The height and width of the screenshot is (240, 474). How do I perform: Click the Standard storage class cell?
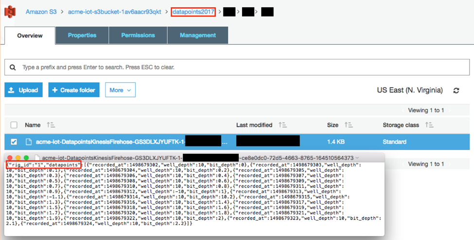394,142
